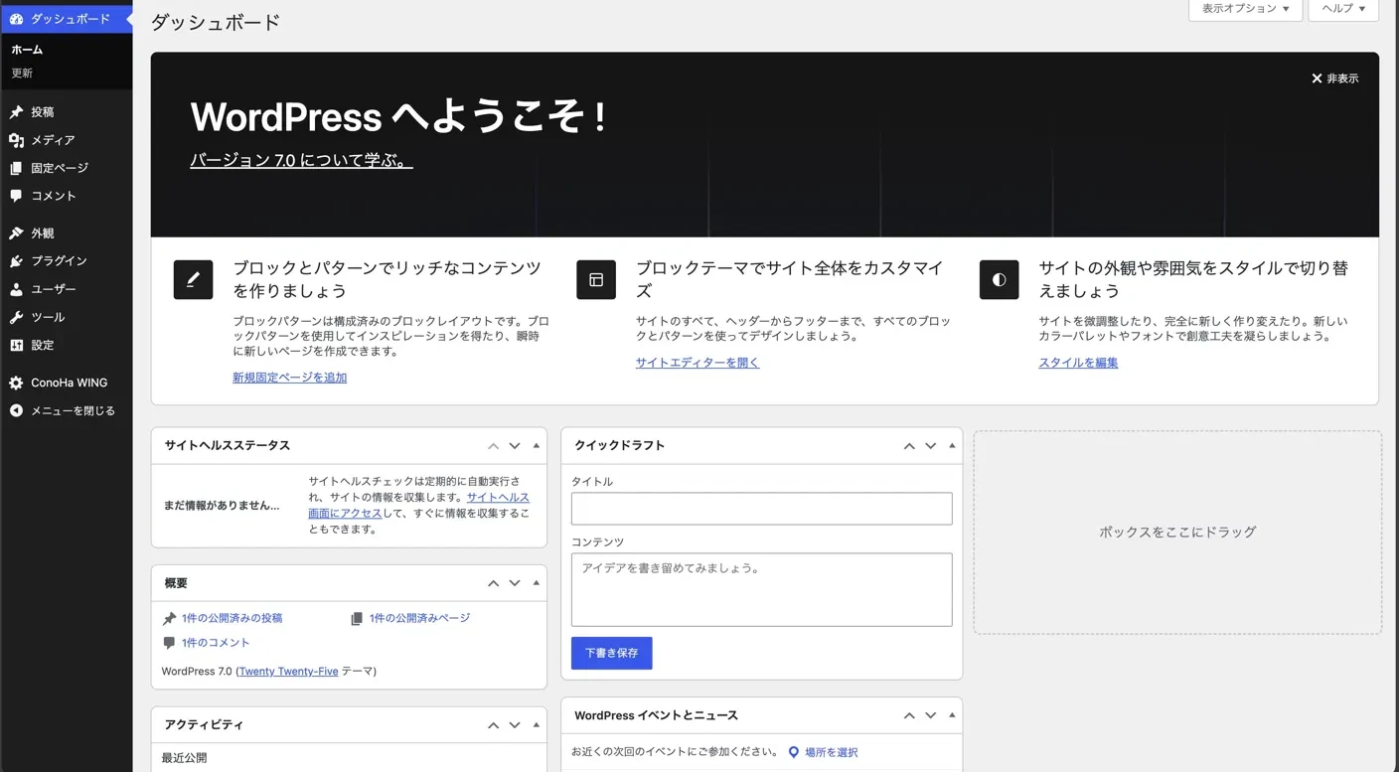Collapse the WordPress イベントとニュース panel triangle

(x=952, y=715)
